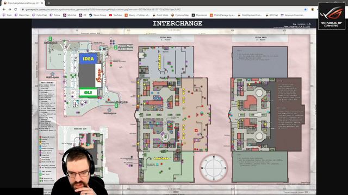Open the Main Chan bookmark
The image size is (348, 195).
click(22, 15)
